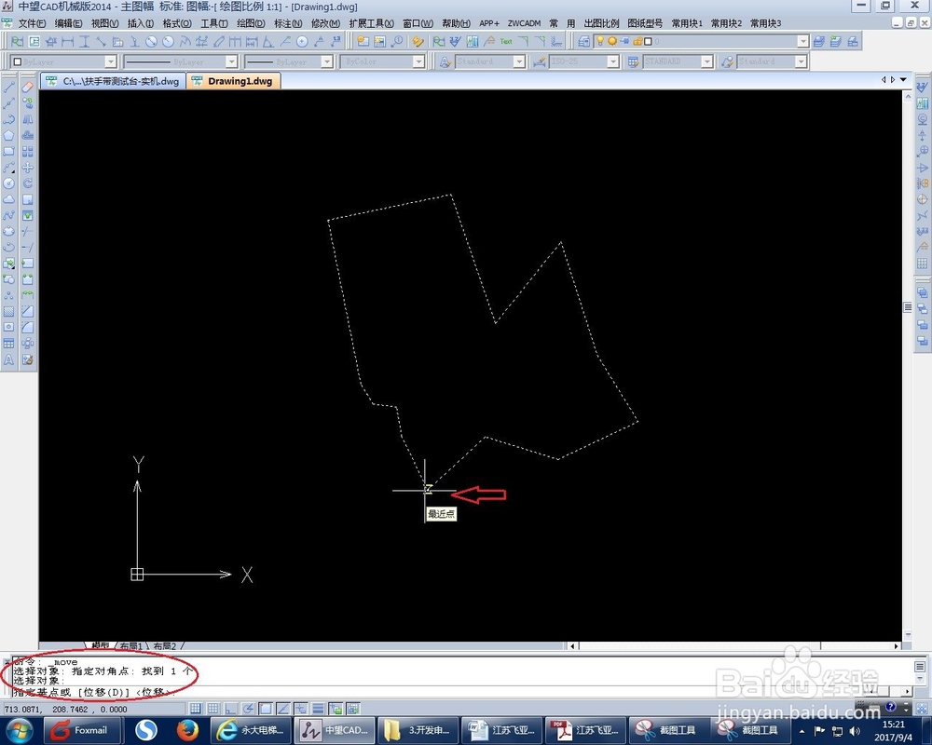Select the Move tool in modify toolbar
Screen dimensions: 932x745
pyautogui.click(x=27, y=167)
